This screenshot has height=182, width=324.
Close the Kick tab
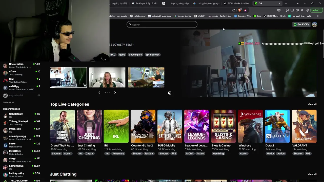coord(280,3)
